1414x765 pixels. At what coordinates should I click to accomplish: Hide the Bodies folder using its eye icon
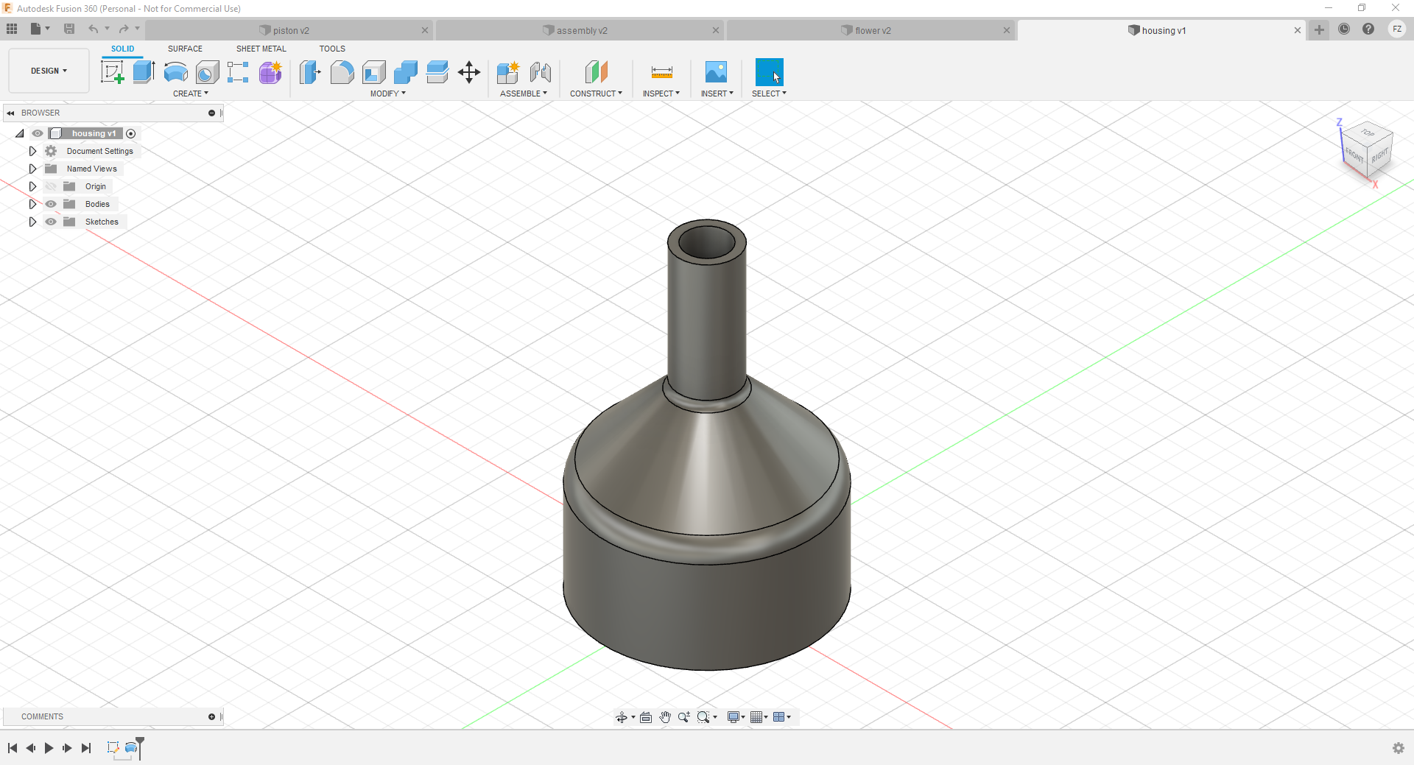[51, 204]
